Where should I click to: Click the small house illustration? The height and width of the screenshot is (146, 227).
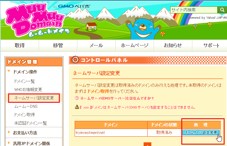click(91, 27)
